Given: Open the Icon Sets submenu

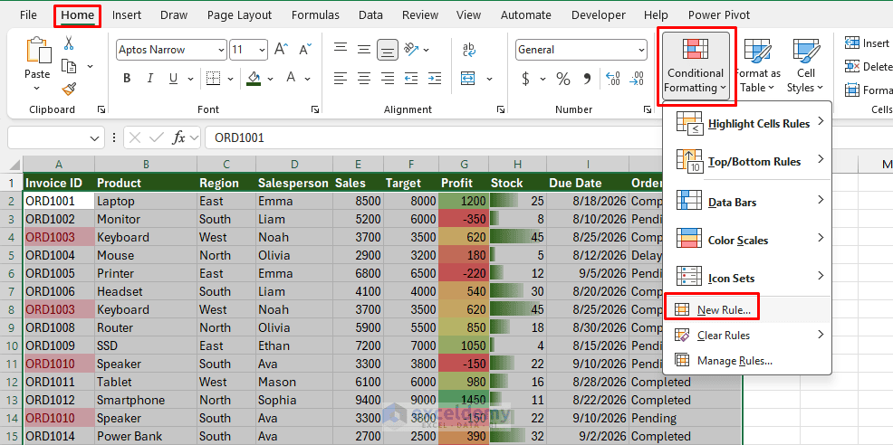Looking at the screenshot, I should [x=748, y=279].
